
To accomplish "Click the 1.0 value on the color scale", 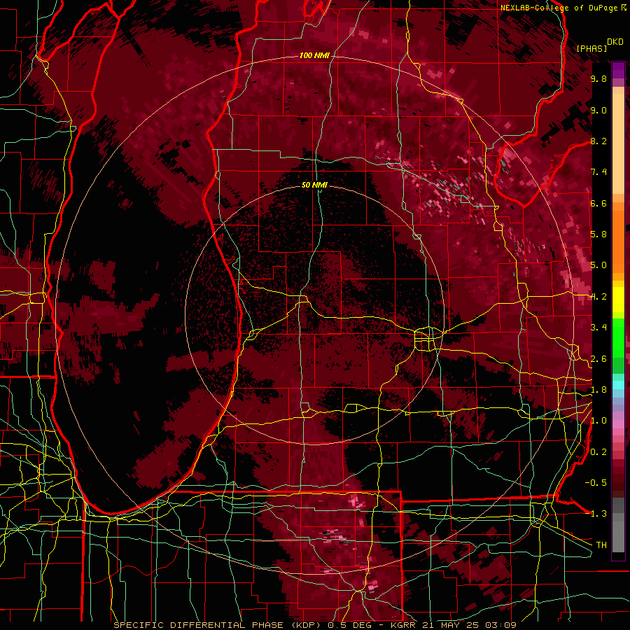I will pos(598,421).
